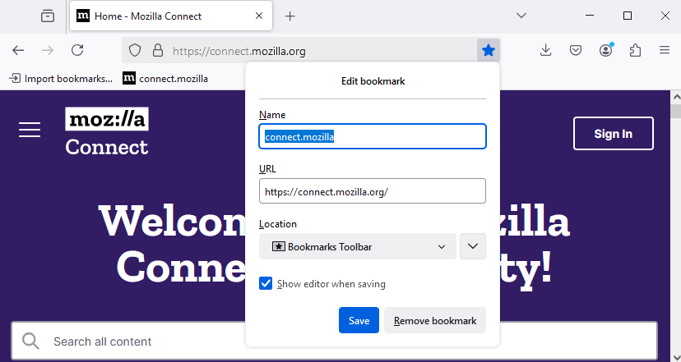Viewport: 681px width, 362px height.
Task: Open the Firefox application menu icon
Action: [665, 51]
